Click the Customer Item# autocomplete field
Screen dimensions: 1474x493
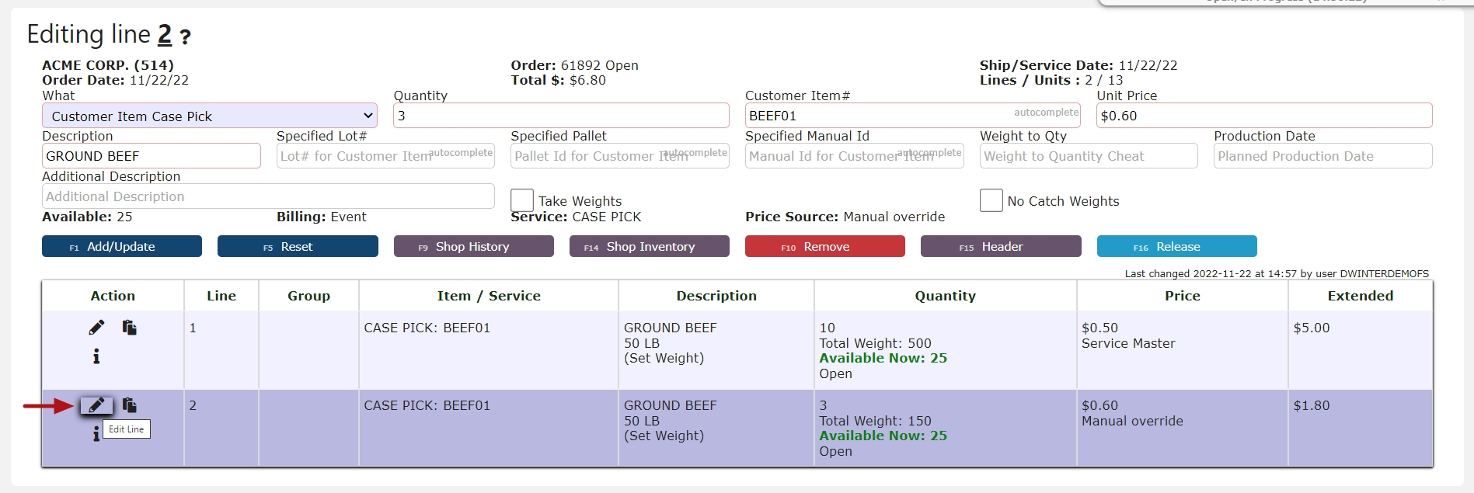(878, 116)
